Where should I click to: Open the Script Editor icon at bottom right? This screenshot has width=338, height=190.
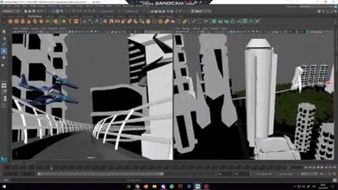tap(335, 180)
